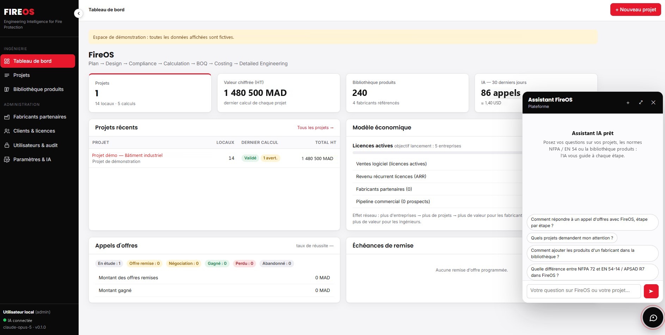Start a new assistant conversation with plus icon

coord(628,103)
